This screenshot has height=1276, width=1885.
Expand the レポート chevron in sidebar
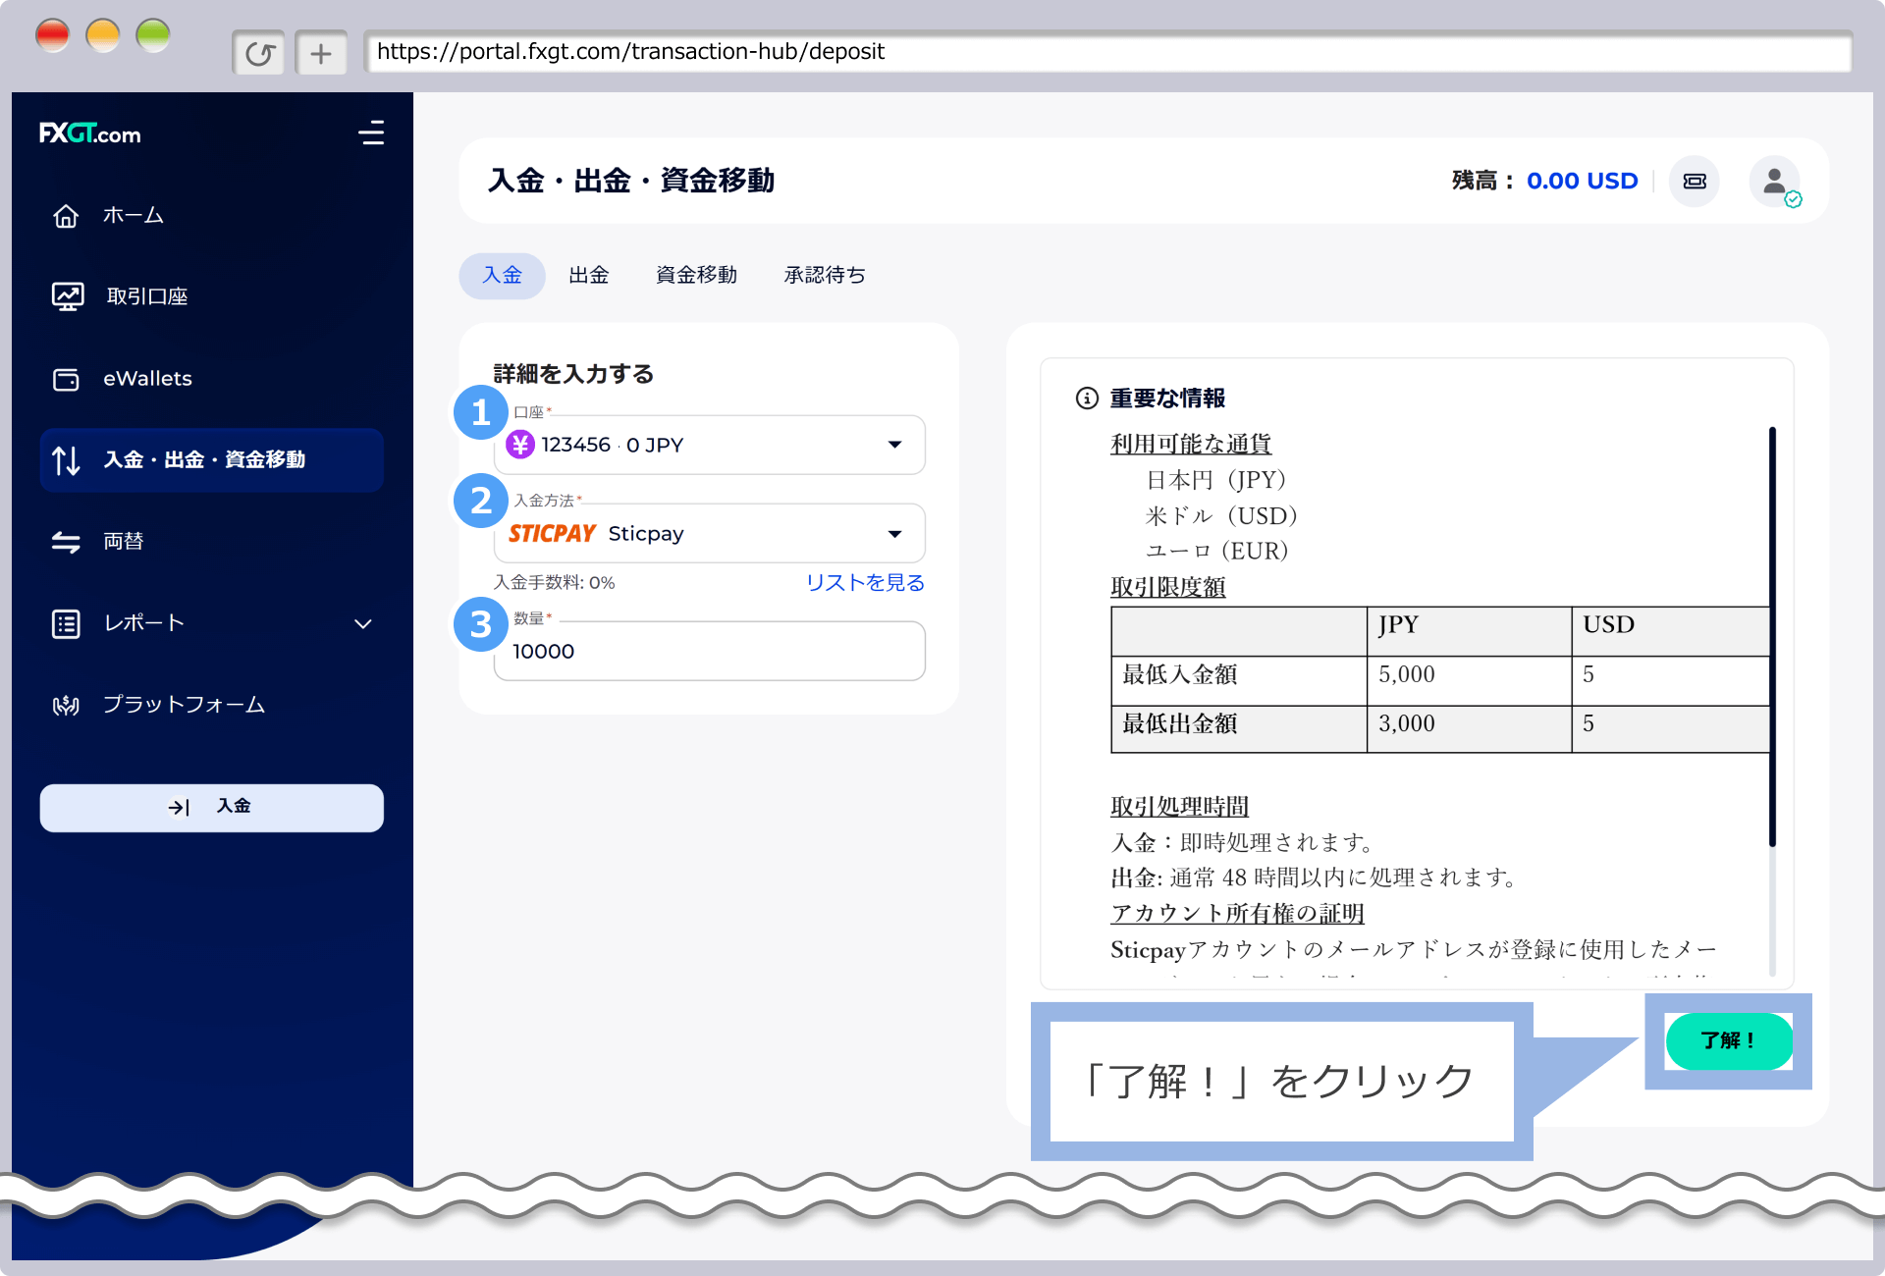pos(363,623)
